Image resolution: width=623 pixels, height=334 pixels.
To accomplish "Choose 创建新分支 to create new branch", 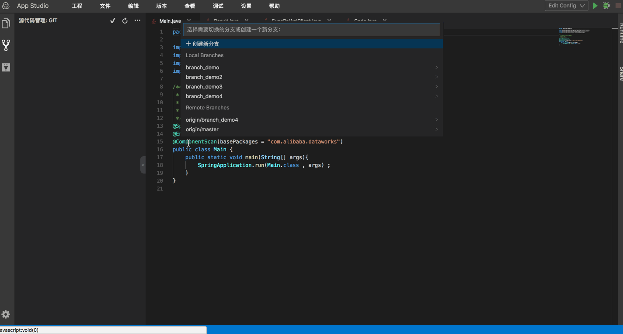I will [x=312, y=44].
